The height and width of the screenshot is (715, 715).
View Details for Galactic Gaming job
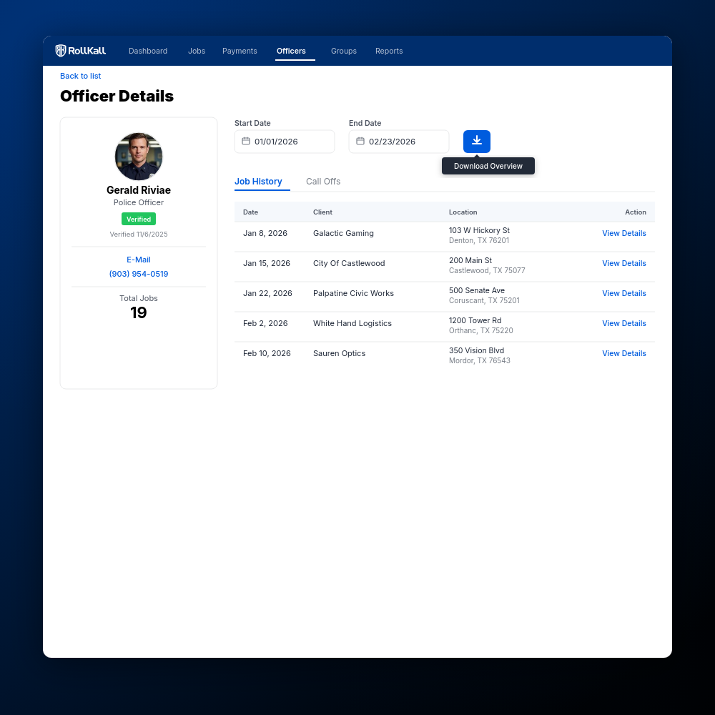pyautogui.click(x=623, y=233)
